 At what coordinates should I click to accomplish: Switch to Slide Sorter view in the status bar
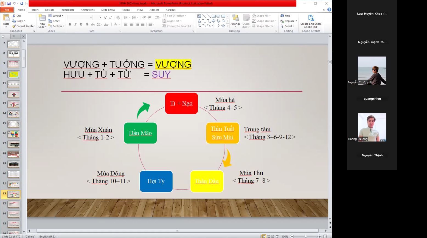[x=268, y=236]
